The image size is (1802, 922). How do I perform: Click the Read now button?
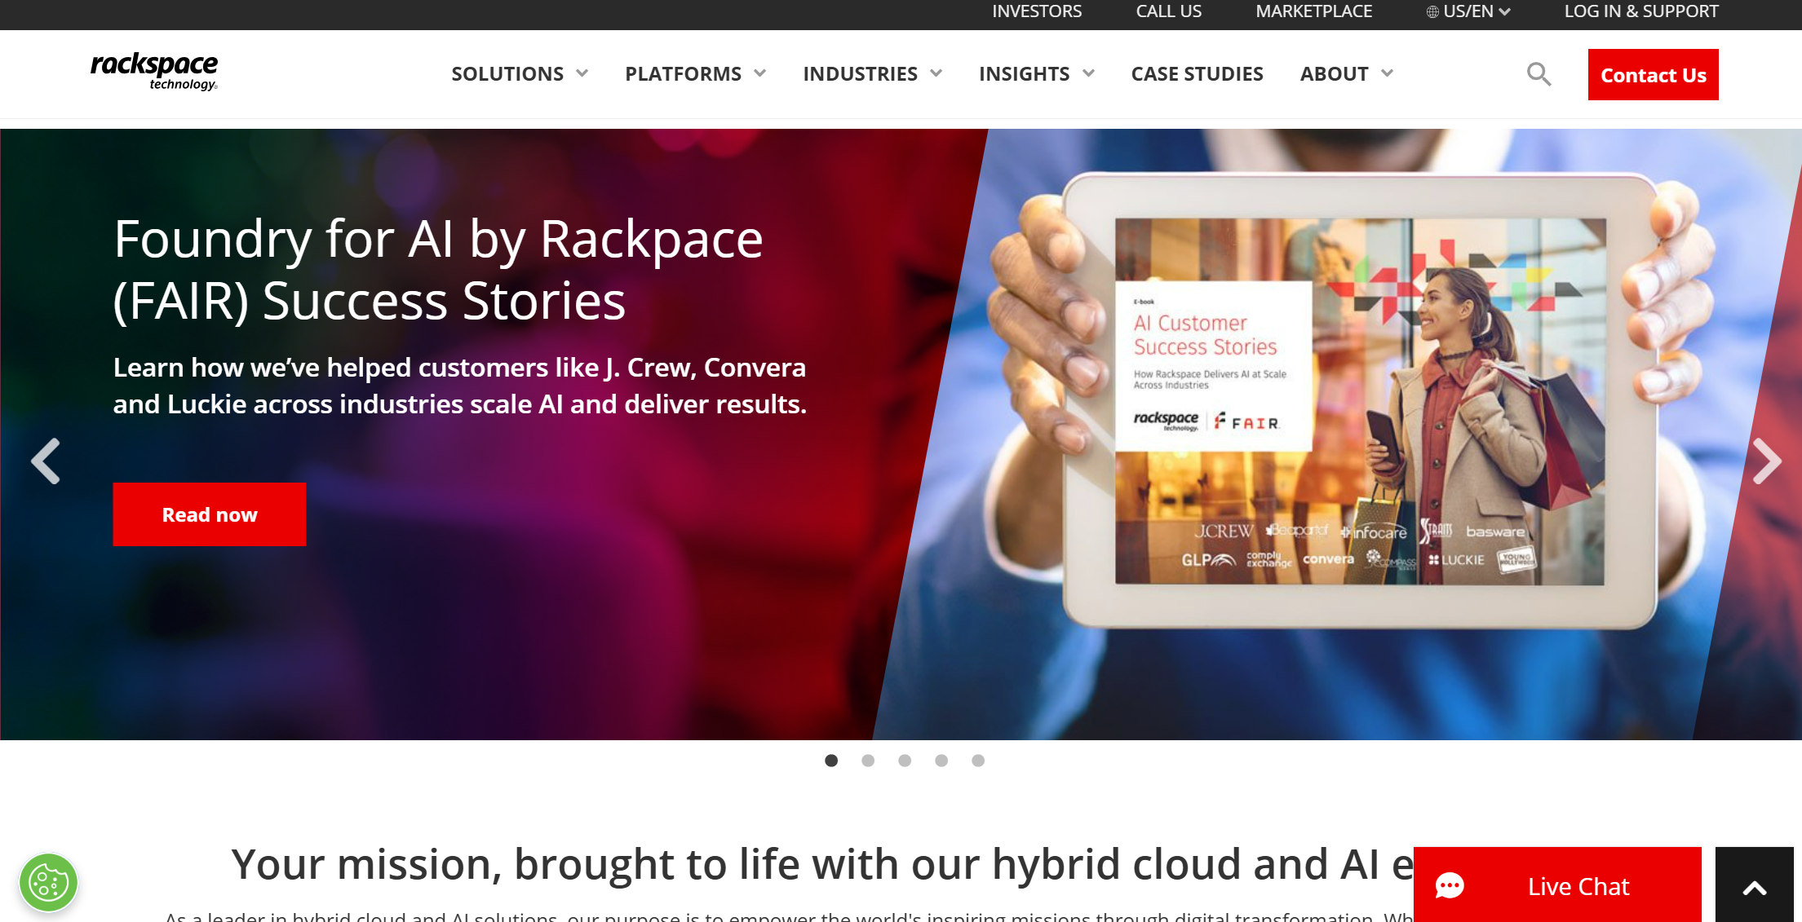(x=210, y=514)
